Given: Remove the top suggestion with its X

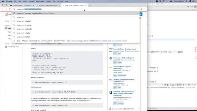Looking at the screenshot, I should click(x=137, y=13).
